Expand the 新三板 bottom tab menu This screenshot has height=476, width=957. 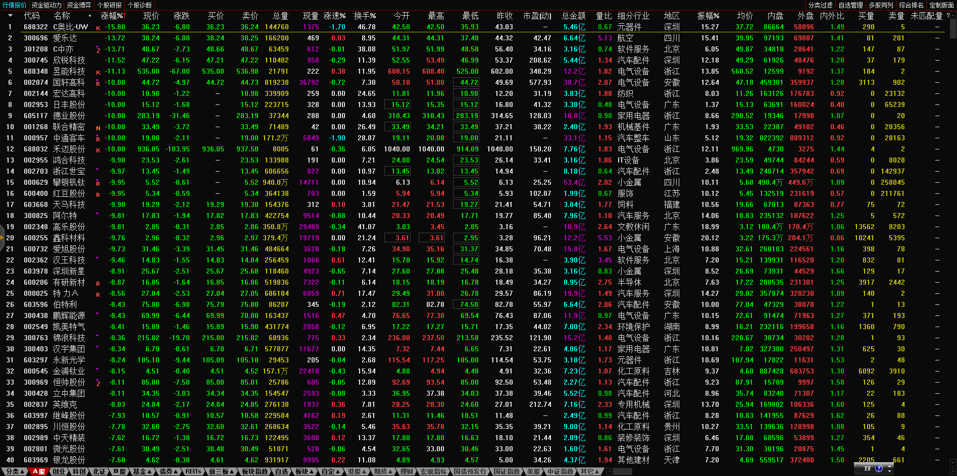221,471
